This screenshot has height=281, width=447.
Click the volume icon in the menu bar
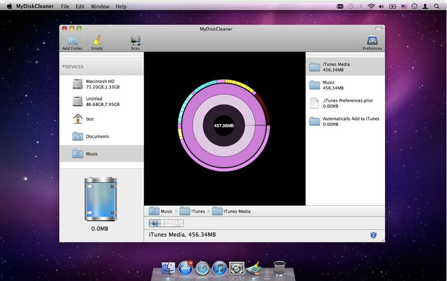tap(381, 6)
